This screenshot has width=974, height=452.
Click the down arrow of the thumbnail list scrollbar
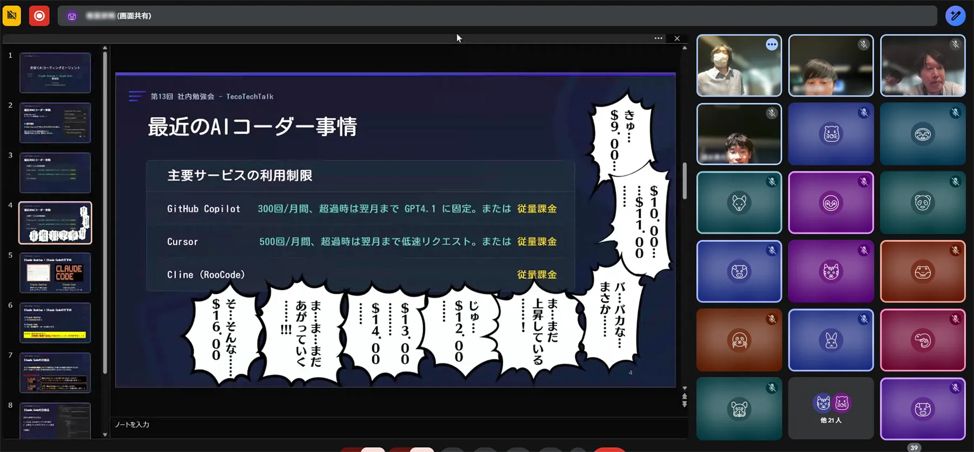[x=105, y=434]
